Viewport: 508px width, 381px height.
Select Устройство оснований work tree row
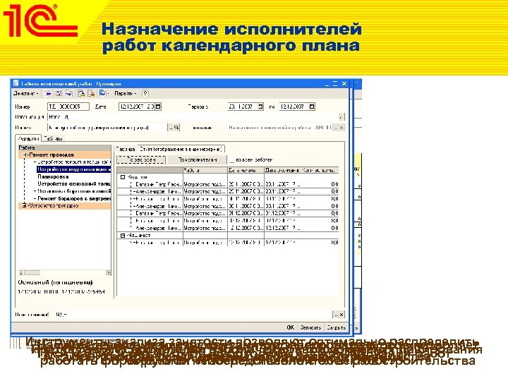tap(74, 183)
